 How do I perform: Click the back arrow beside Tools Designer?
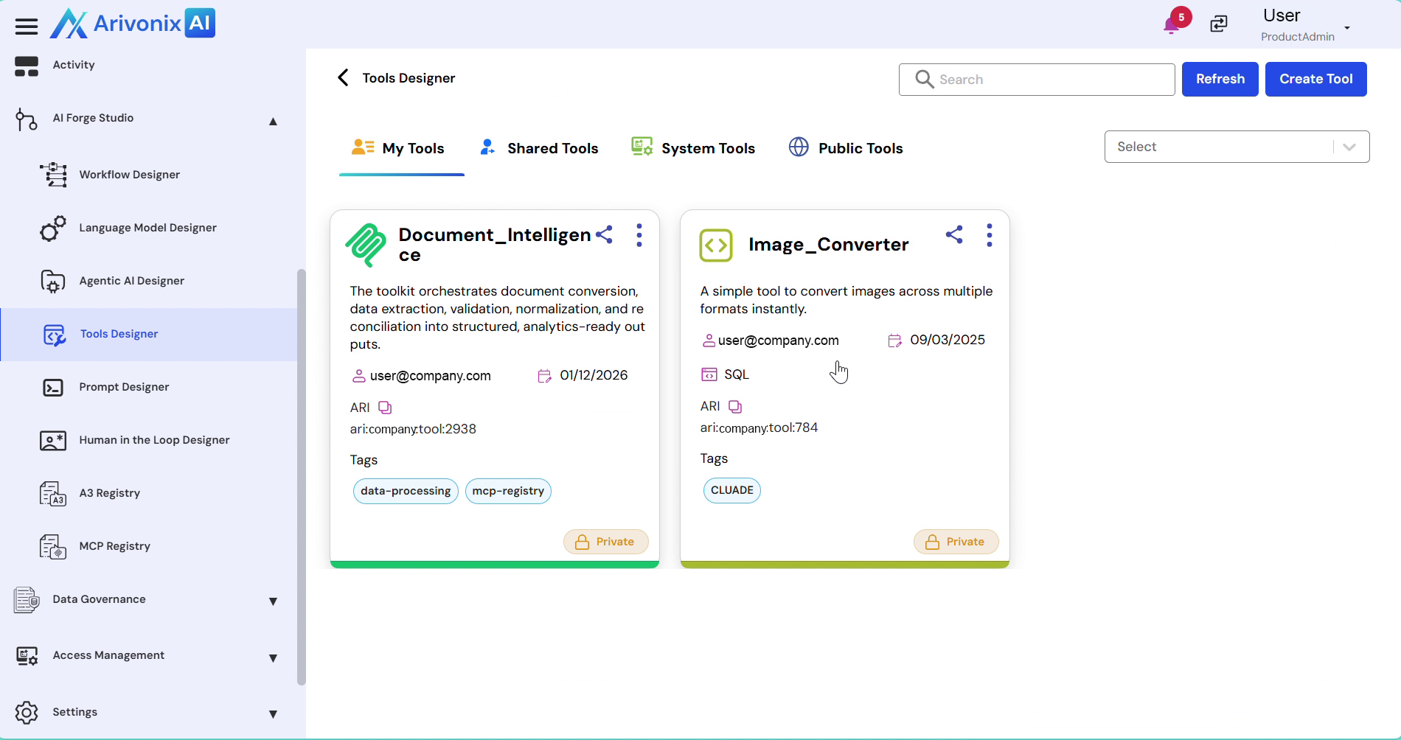pyautogui.click(x=343, y=78)
